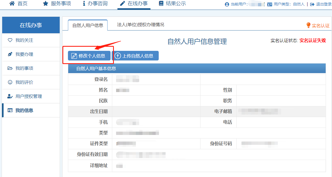Click the pencil icon beside 在线办事

[123, 4]
